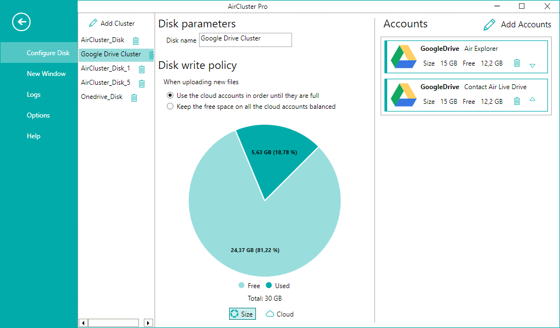This screenshot has width=560, height=328.
Task: Move Contact Air Live Drive up with arrow
Action: 533,99
